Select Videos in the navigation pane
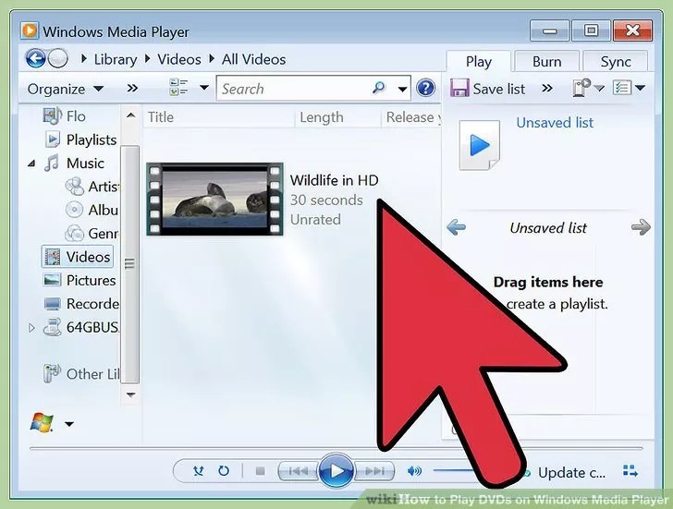Image resolution: width=673 pixels, height=509 pixels. (x=78, y=257)
